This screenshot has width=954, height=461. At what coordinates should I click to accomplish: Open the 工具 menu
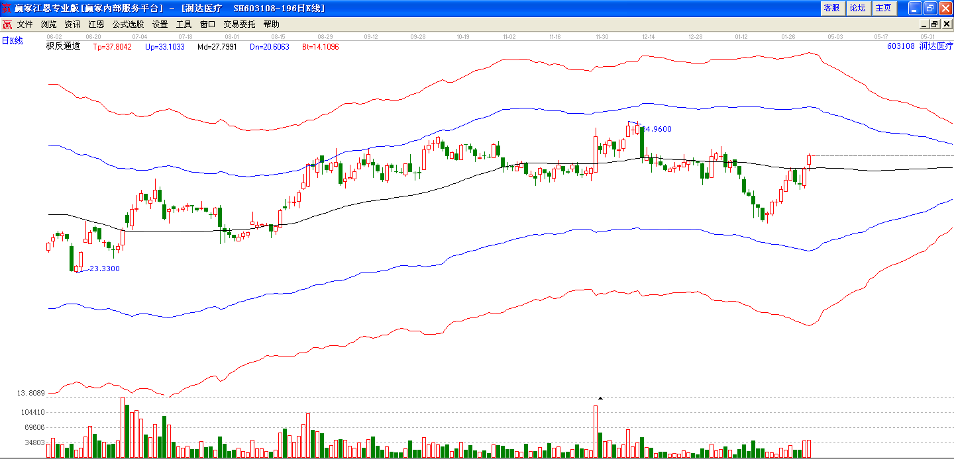[184, 24]
